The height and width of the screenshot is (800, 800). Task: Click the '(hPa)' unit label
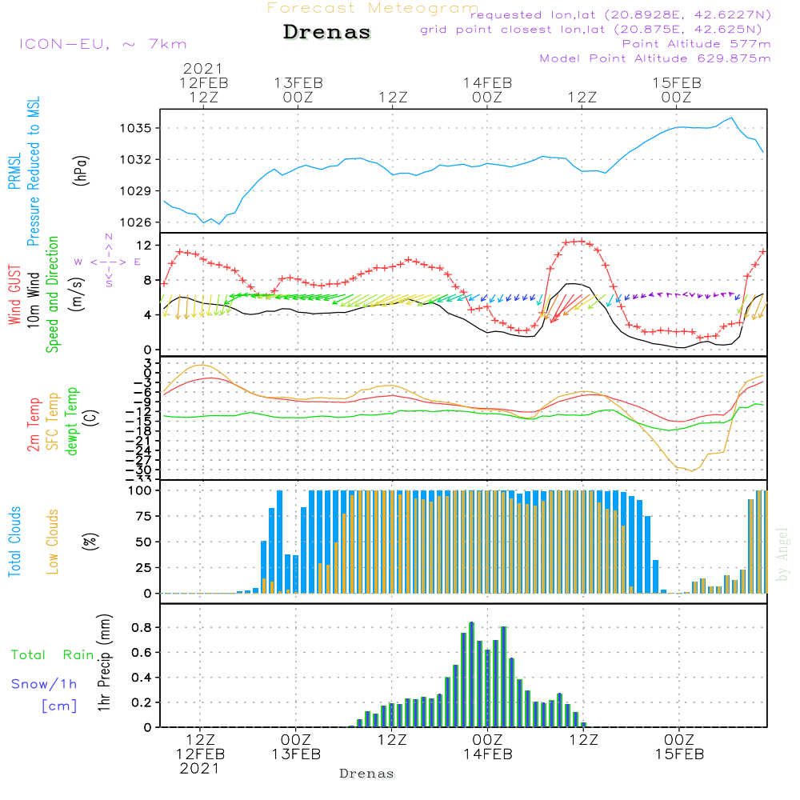coord(81,170)
